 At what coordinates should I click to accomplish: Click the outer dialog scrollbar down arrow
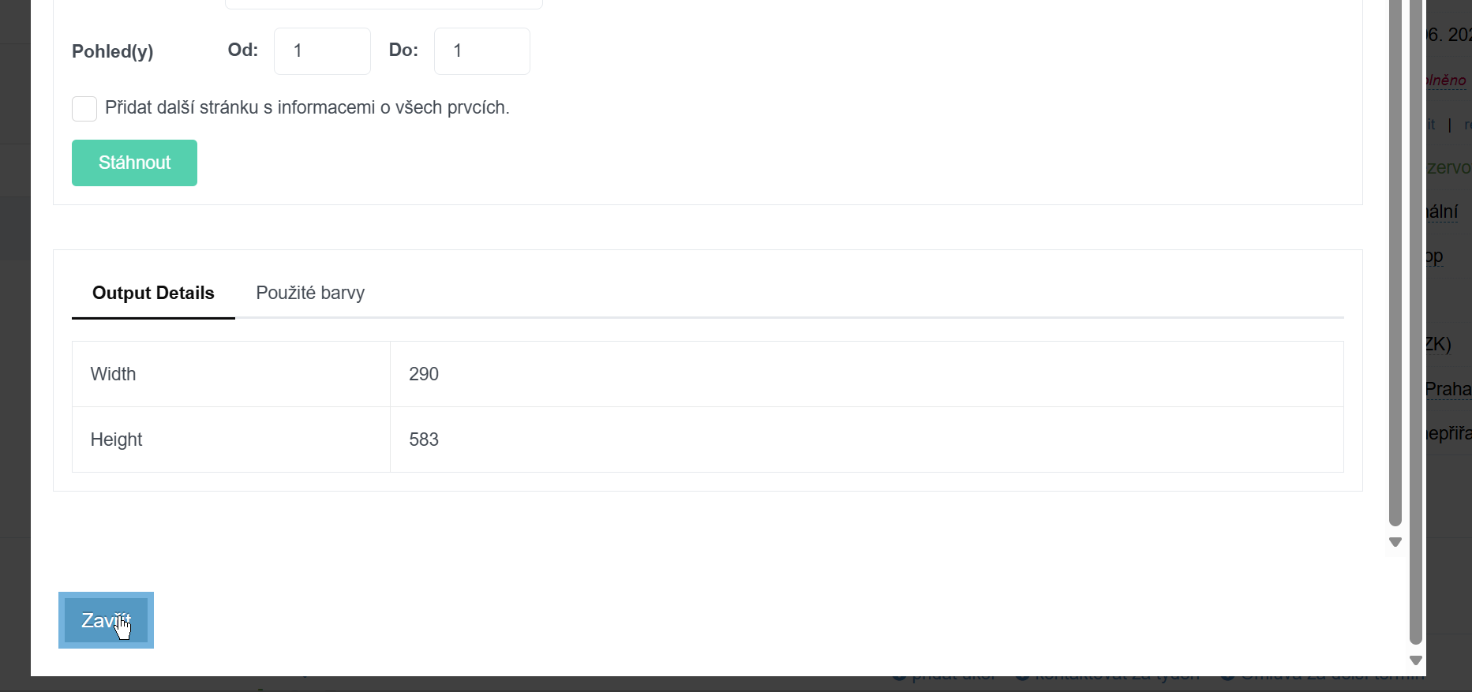coord(1415,660)
